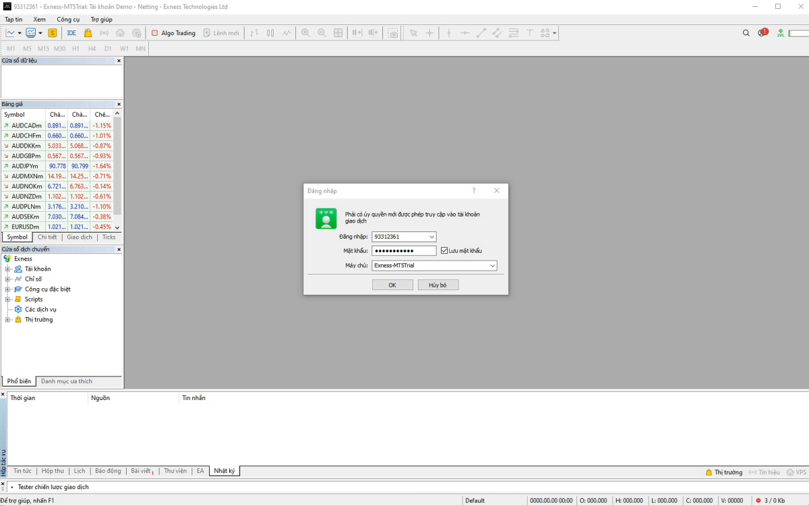809x506 pixels.
Task: Close the Bảng giá panel
Action: pos(119,105)
